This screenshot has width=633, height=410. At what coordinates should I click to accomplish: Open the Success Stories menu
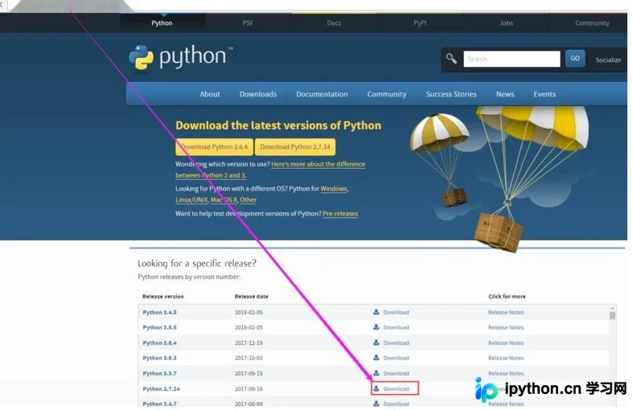pos(451,94)
